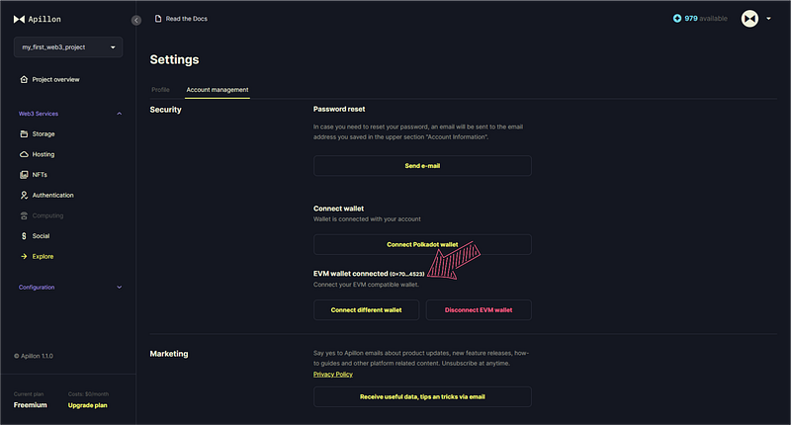Expand the Configuration section
This screenshot has width=791, height=425.
[x=119, y=288]
